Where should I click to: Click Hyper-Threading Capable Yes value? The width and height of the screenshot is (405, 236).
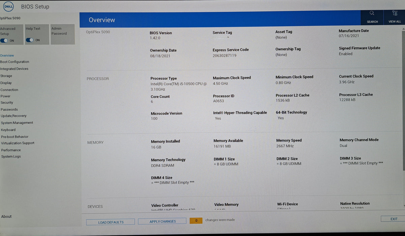tap(218, 118)
